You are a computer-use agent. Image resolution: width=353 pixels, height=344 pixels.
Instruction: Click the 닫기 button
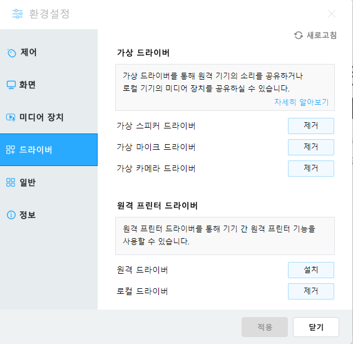tap(316, 327)
